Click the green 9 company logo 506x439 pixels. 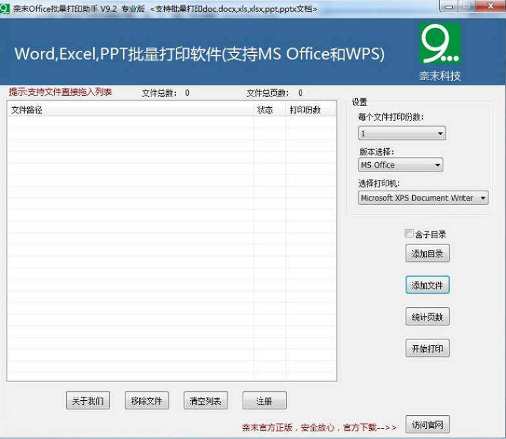tap(439, 43)
